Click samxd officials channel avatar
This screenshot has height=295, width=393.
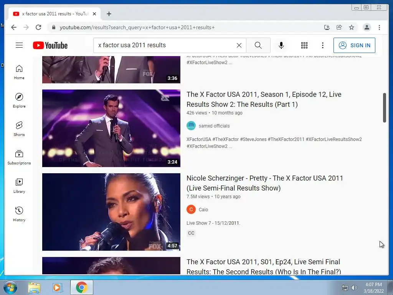(191, 126)
